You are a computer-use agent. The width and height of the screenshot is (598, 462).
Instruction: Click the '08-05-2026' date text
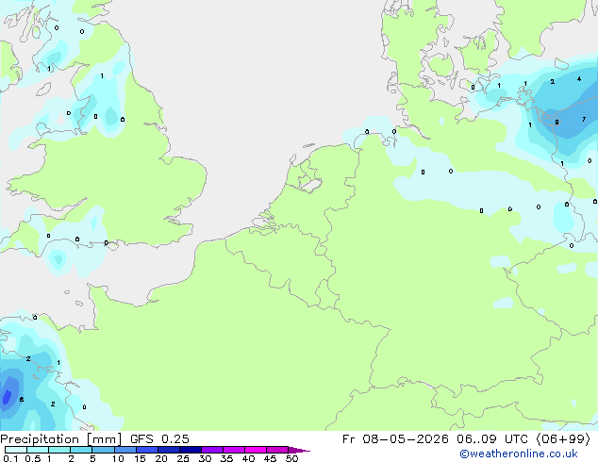pos(406,439)
